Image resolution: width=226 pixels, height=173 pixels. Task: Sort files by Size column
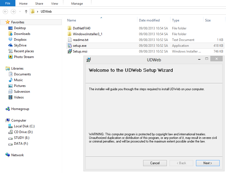pyautogui.click(x=208, y=20)
